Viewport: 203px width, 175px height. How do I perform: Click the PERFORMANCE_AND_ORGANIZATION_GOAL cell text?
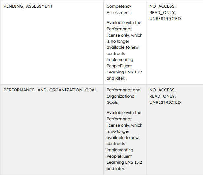coord(50,90)
